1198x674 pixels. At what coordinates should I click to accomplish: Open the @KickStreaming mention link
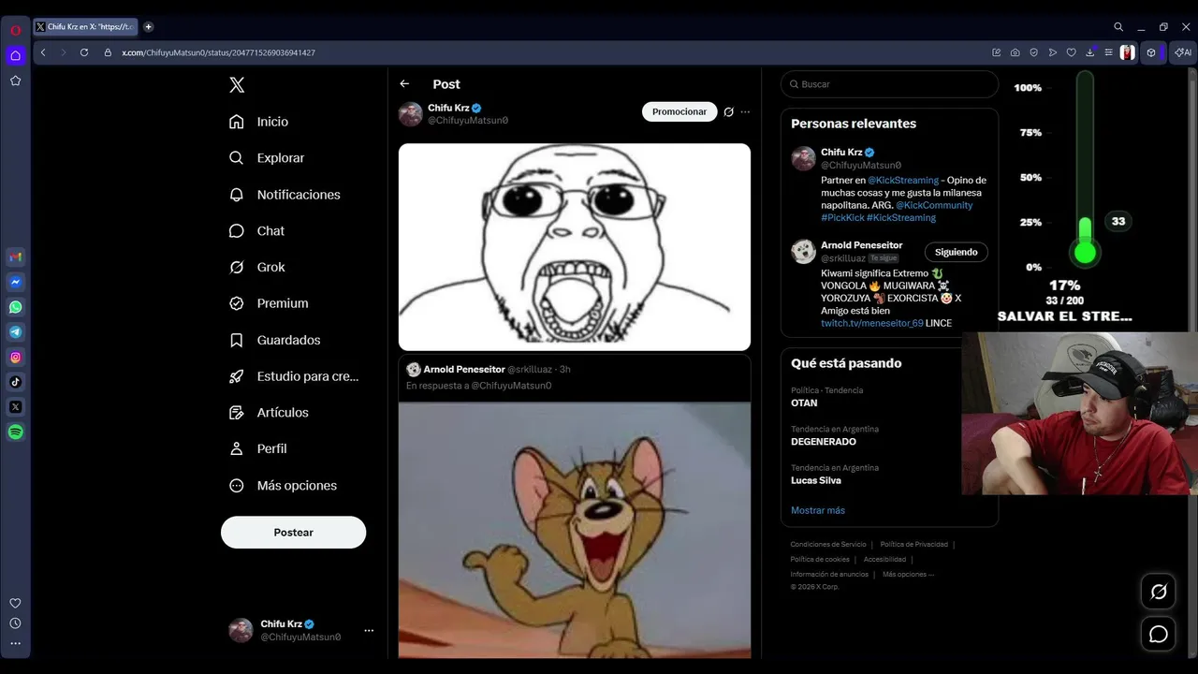903,180
